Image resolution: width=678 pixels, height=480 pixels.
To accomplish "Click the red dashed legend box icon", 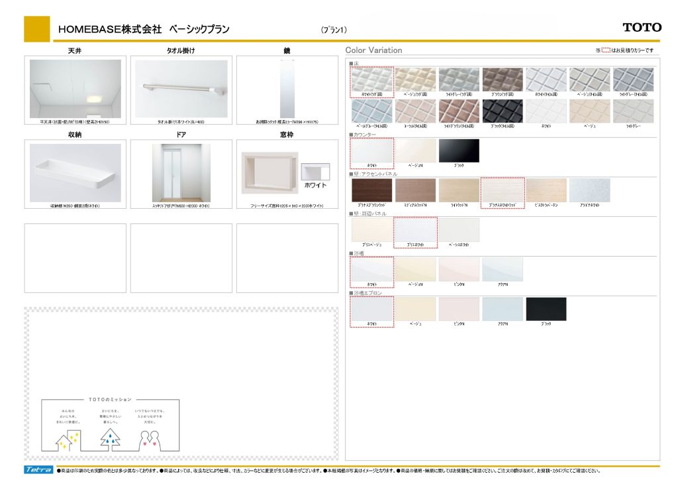I will point(606,50).
